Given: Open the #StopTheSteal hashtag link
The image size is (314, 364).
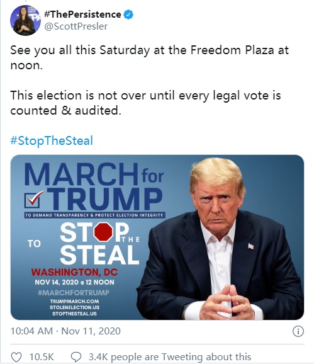Looking at the screenshot, I should point(52,140).
